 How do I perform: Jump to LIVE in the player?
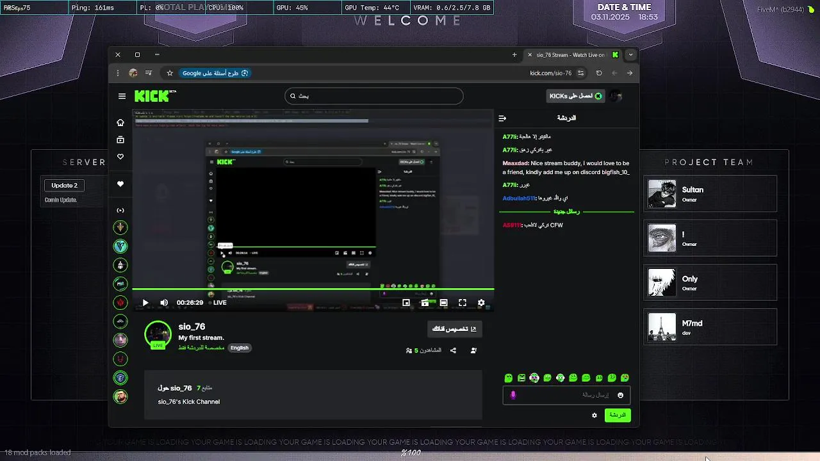pyautogui.click(x=217, y=303)
